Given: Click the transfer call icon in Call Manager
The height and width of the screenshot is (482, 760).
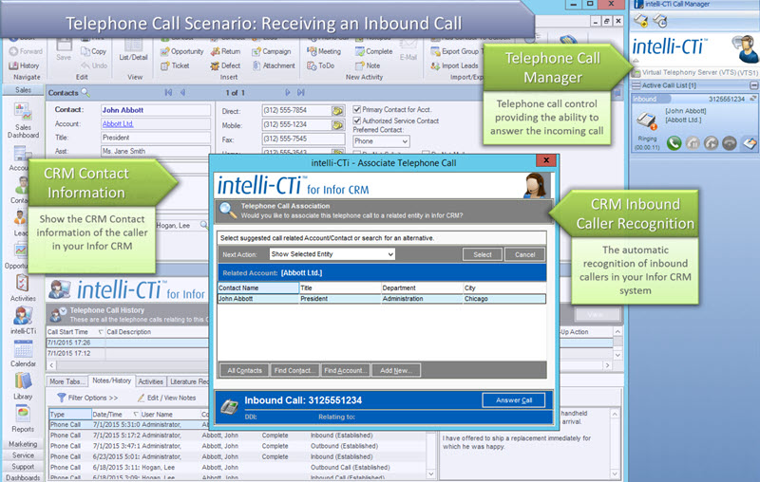Looking at the screenshot, I should [x=711, y=142].
